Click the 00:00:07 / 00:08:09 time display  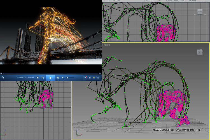[25, 78]
